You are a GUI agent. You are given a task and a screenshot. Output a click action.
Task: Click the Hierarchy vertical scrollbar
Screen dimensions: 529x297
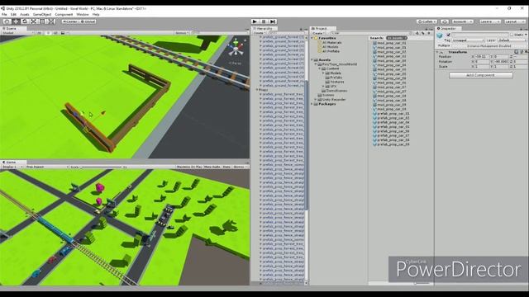pyautogui.click(x=307, y=145)
